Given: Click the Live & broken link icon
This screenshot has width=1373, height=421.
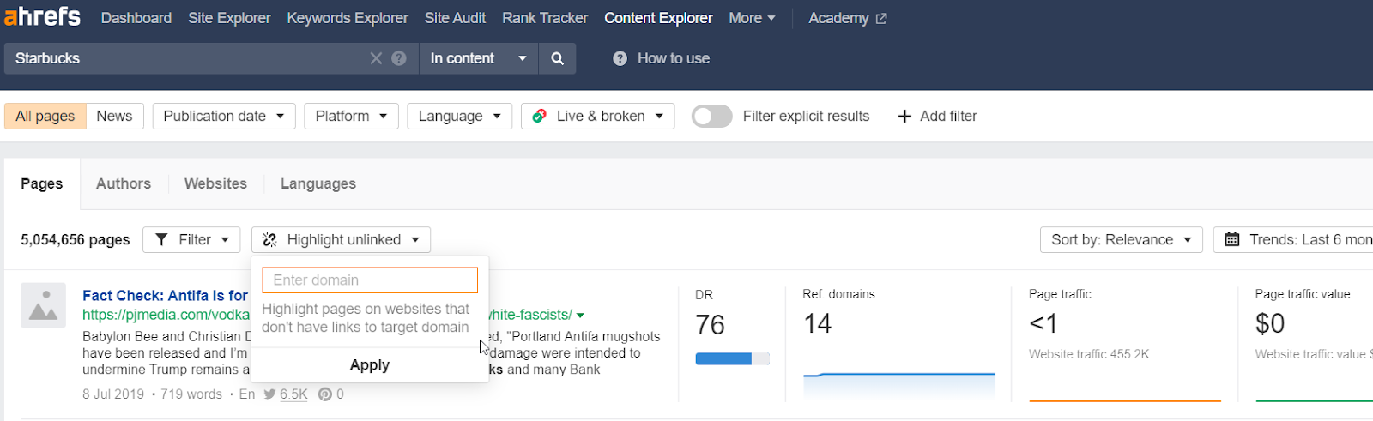Looking at the screenshot, I should click(540, 116).
